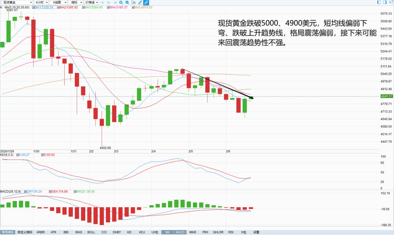394x235 pixels.
Task: Click the crosshair cursor icon
Action: click(x=103, y=2)
